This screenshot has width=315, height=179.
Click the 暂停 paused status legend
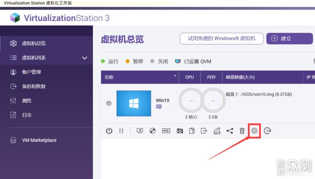(x=134, y=61)
